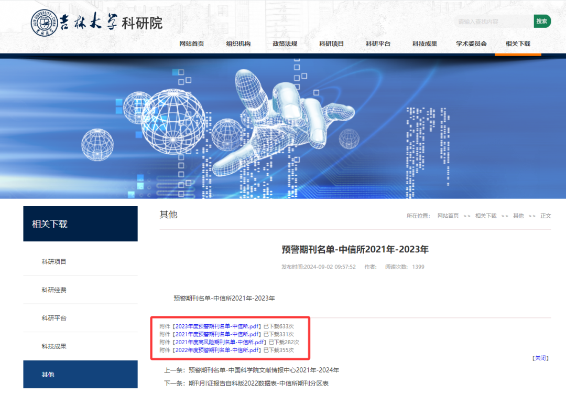Image resolution: width=566 pixels, height=393 pixels.
Task: Open the 政策法规 navigation menu item
Action: pos(285,44)
